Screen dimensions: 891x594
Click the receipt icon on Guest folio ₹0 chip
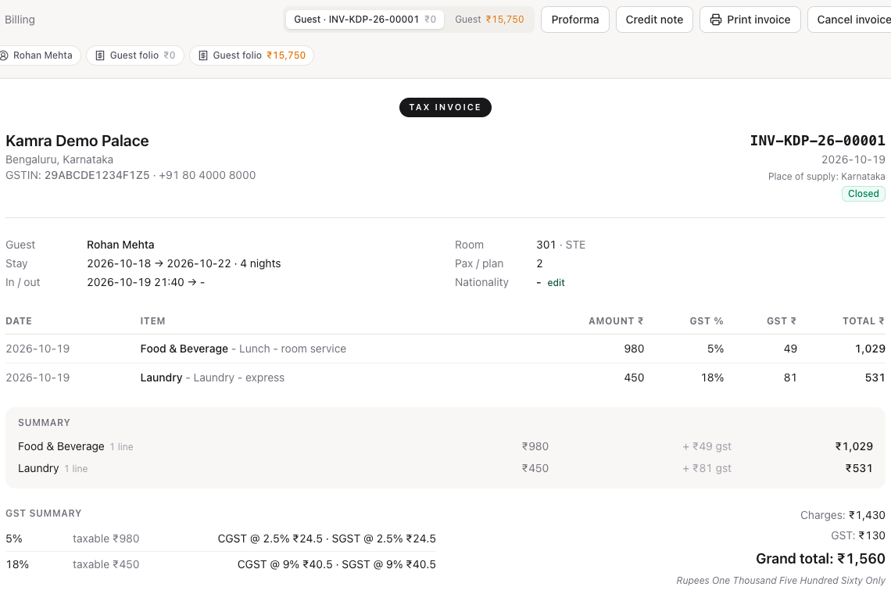[x=100, y=55]
